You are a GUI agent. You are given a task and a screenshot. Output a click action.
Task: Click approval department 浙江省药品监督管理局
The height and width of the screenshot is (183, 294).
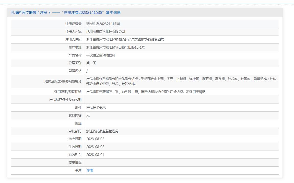click(102, 131)
